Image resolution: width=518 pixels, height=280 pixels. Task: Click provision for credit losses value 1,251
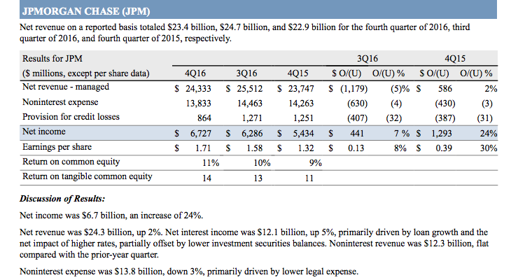click(303, 118)
